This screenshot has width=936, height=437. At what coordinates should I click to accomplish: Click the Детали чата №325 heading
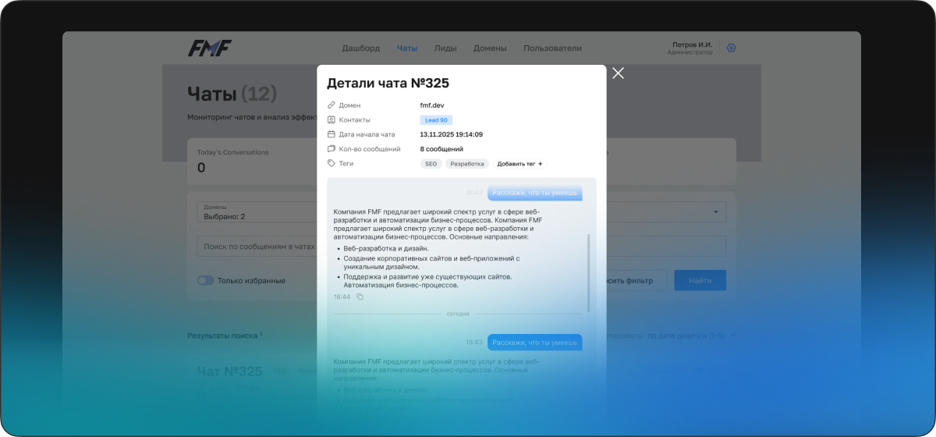pyautogui.click(x=388, y=83)
